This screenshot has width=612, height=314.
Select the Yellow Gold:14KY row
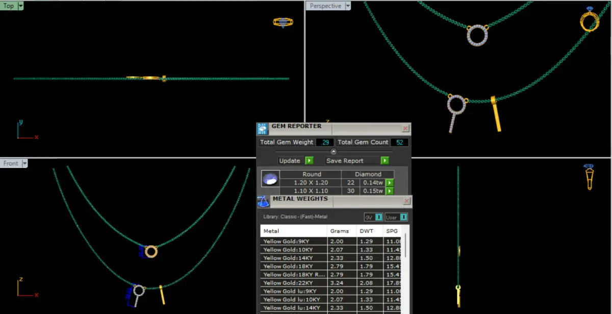pyautogui.click(x=331, y=258)
